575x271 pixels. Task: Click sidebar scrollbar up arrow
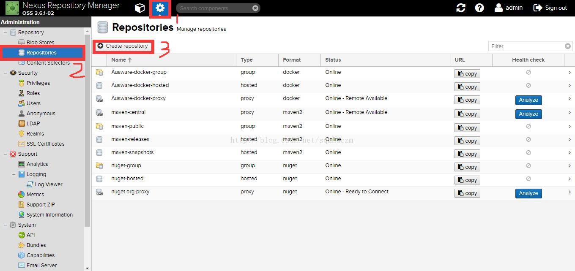click(x=88, y=31)
